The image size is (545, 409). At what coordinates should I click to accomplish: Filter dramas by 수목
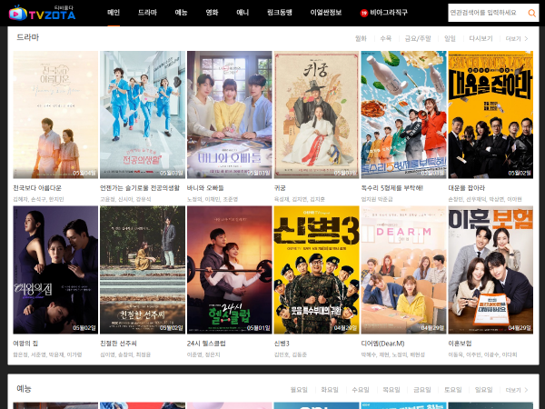[385, 38]
